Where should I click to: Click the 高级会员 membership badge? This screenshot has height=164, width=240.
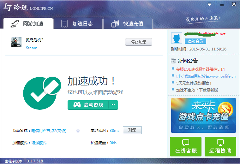[195, 41]
